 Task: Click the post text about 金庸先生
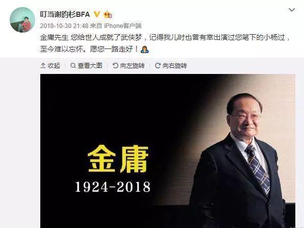165,43
